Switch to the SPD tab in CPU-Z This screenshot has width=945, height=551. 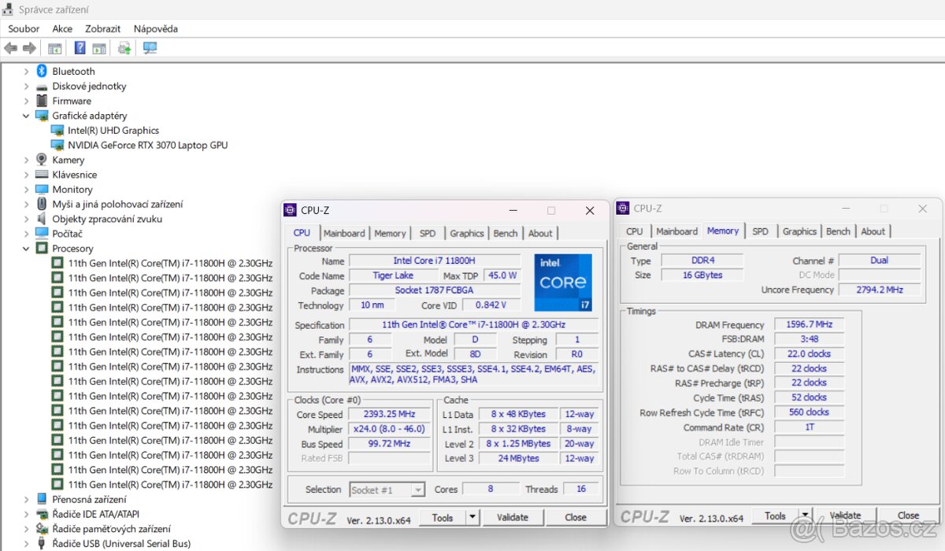[428, 233]
